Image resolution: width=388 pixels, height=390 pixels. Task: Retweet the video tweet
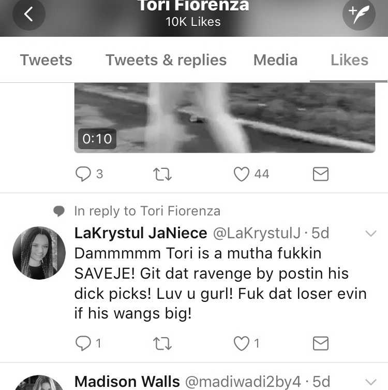click(162, 174)
